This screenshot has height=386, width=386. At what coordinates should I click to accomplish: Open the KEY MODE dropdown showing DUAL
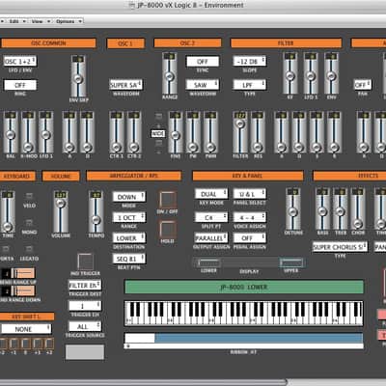[x=211, y=194]
